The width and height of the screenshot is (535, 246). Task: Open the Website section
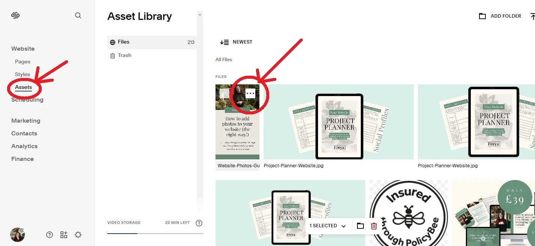[23, 49]
